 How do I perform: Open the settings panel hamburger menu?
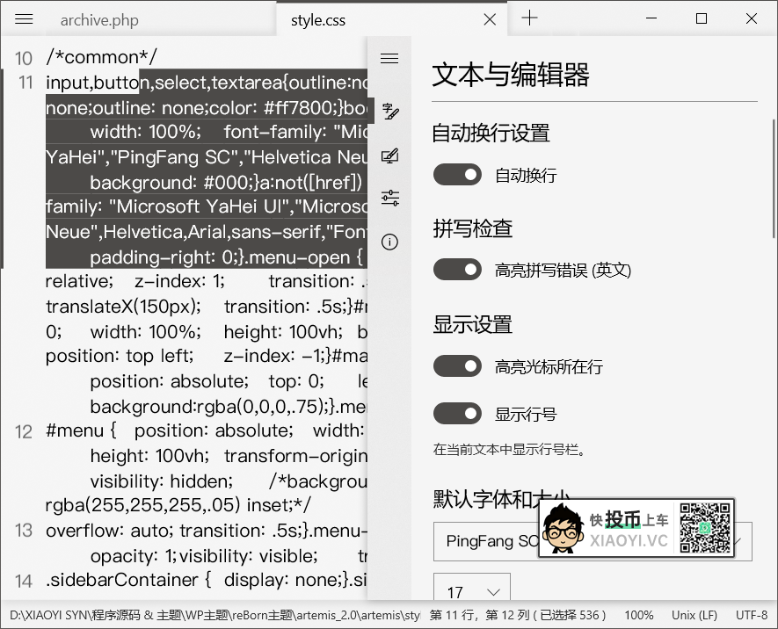(389, 58)
